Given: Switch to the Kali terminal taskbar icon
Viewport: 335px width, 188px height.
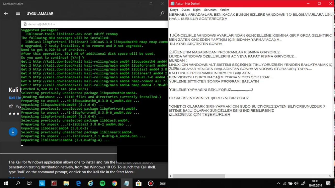Looking at the screenshot, I should 163,183.
